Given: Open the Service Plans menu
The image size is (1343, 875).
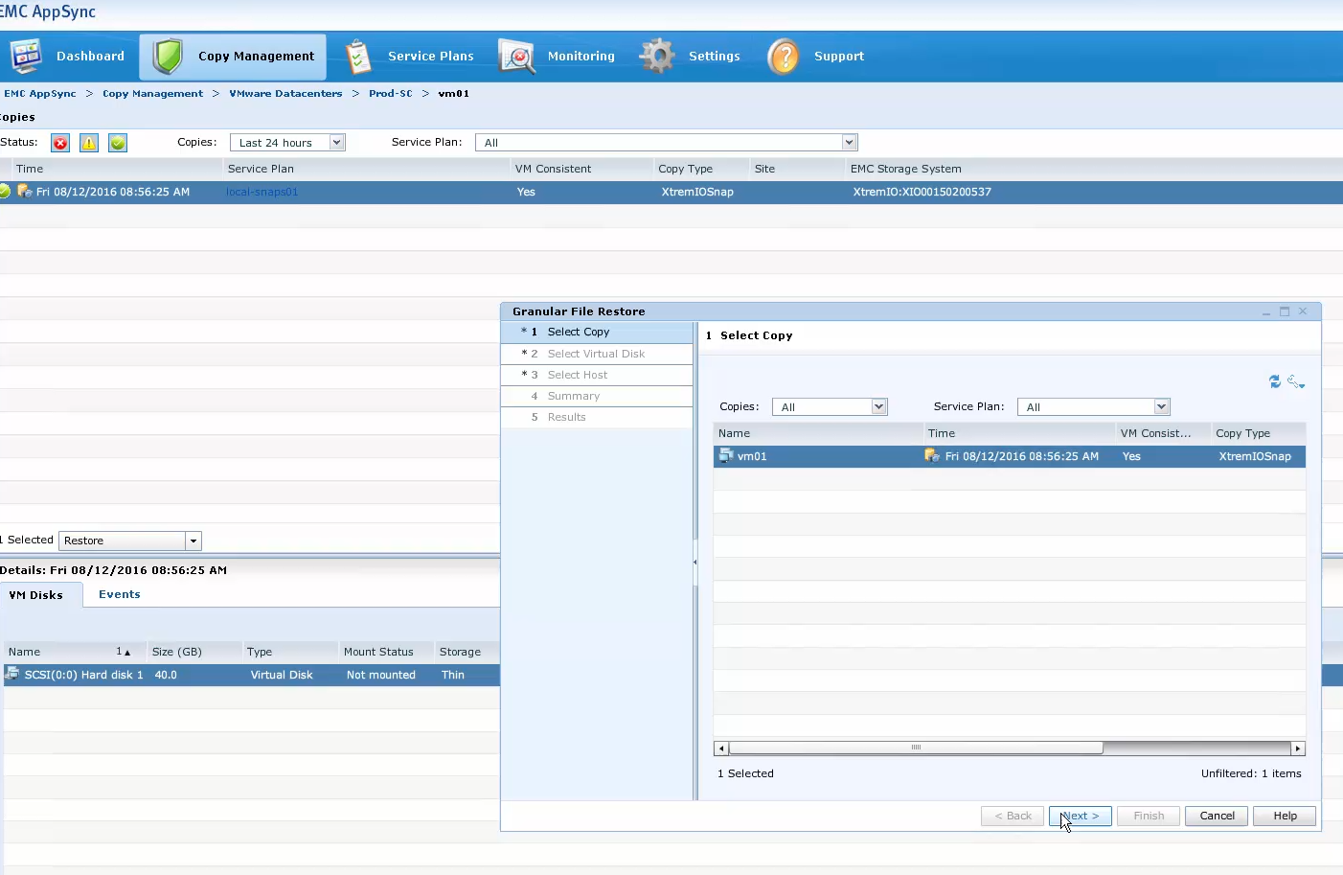Looking at the screenshot, I should click(x=431, y=57).
